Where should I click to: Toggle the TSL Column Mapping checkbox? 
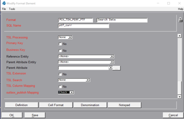60,87
